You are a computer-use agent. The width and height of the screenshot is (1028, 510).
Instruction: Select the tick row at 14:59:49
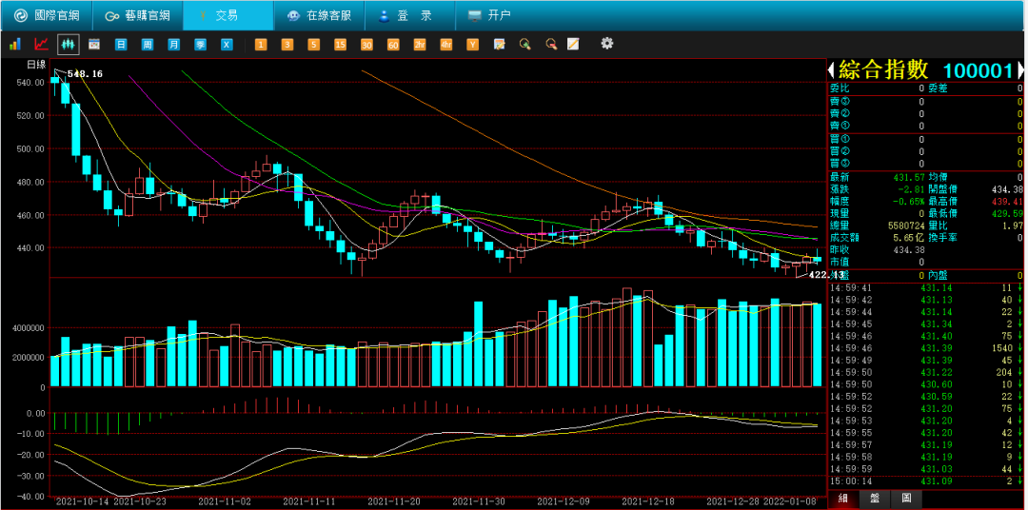tap(925, 360)
